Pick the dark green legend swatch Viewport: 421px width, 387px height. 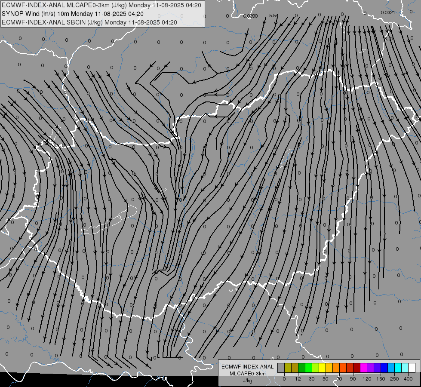(302, 368)
